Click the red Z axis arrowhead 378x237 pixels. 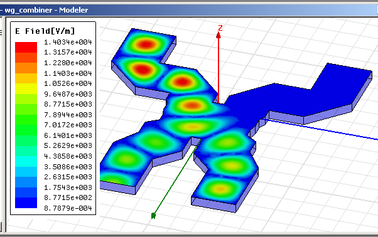click(219, 35)
